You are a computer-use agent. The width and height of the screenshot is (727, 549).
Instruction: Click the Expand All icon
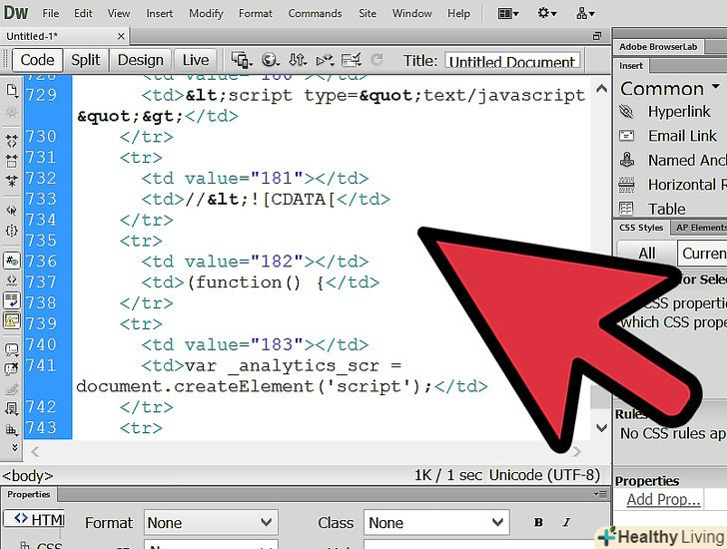tap(12, 181)
